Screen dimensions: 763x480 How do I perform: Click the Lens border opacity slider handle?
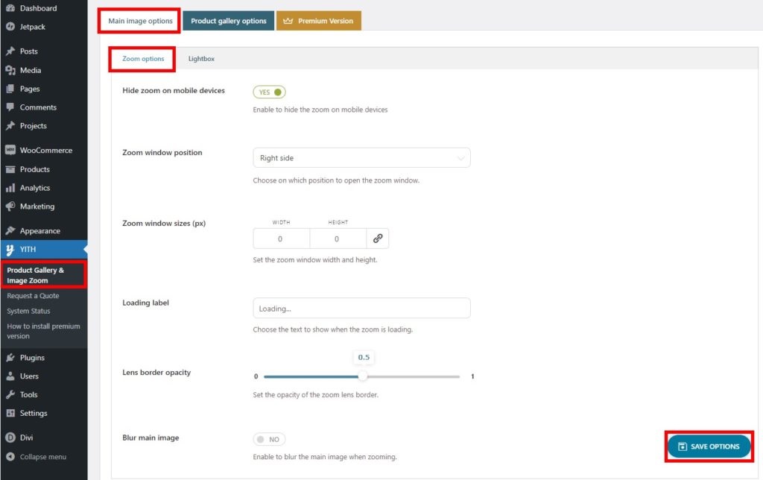coord(363,376)
